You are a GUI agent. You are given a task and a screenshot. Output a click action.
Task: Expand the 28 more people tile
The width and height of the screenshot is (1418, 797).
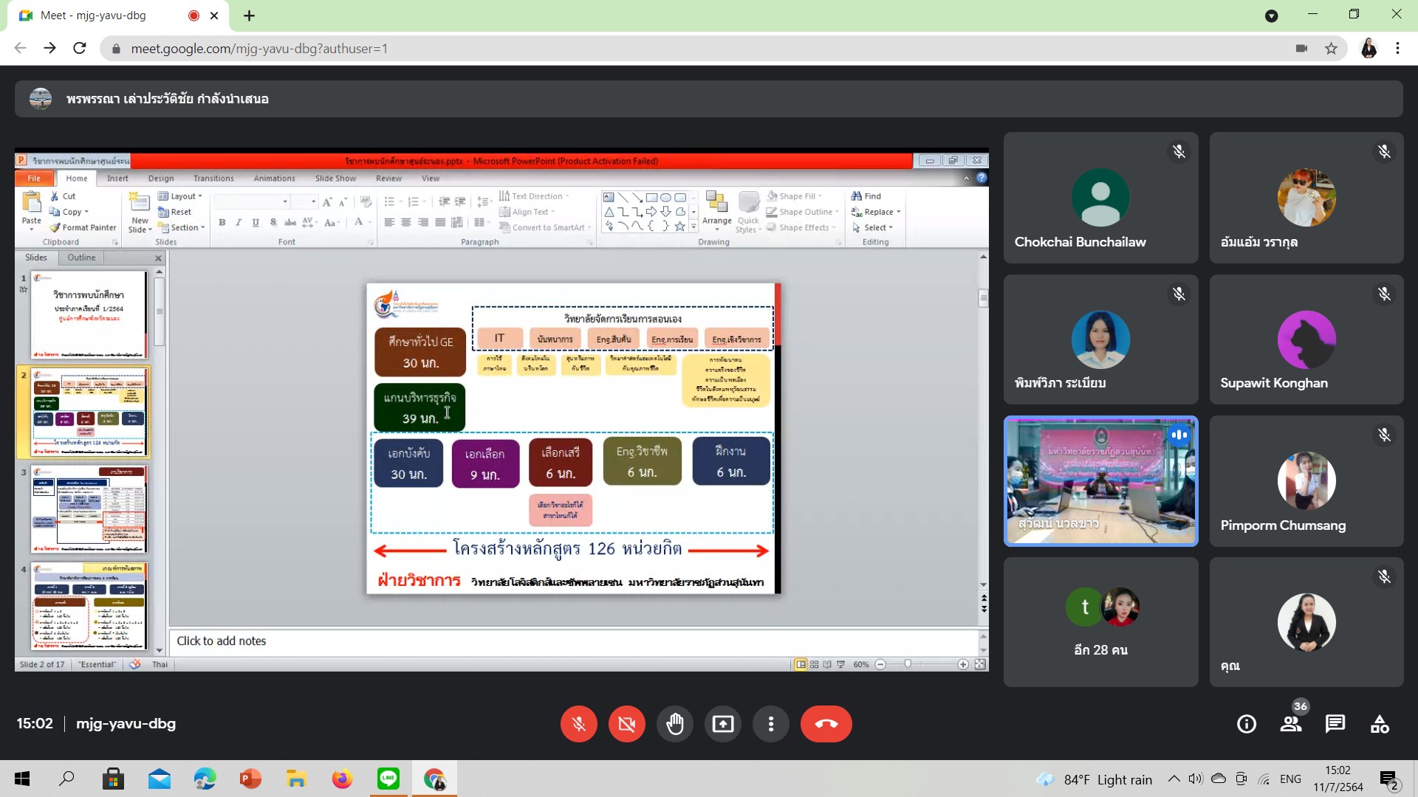click(x=1100, y=622)
